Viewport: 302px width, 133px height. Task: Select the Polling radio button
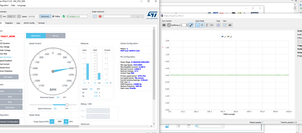(x=53, y=16)
